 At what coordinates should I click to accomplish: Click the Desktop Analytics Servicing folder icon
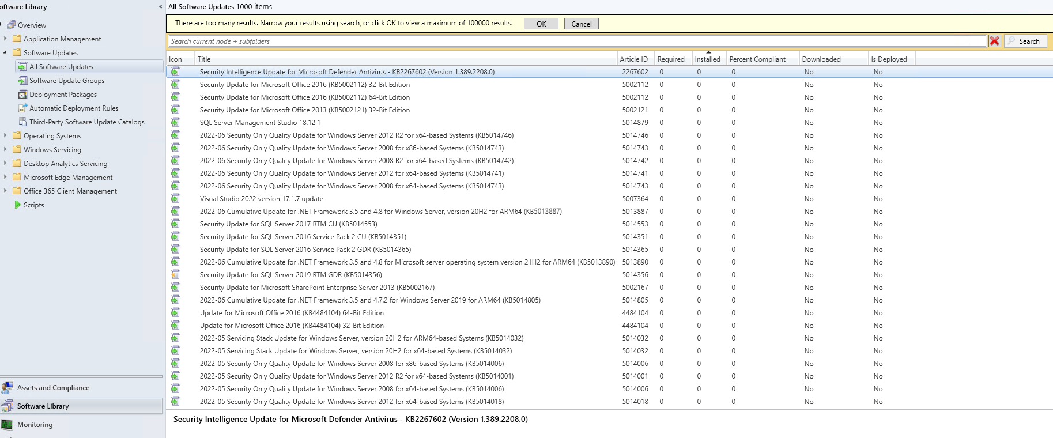(x=17, y=163)
